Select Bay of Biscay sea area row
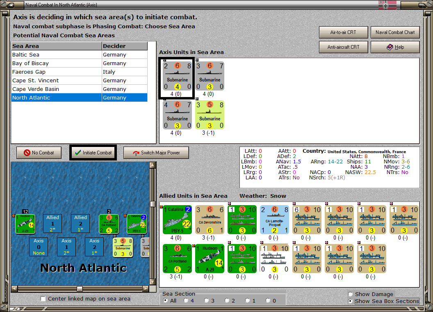The image size is (433, 312). coord(80,63)
